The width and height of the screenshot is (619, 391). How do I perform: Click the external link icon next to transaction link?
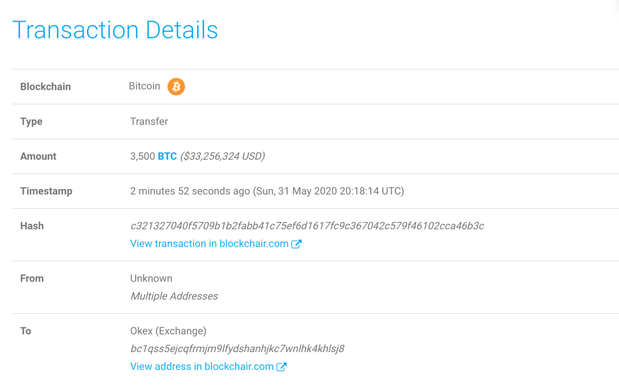pyautogui.click(x=297, y=243)
